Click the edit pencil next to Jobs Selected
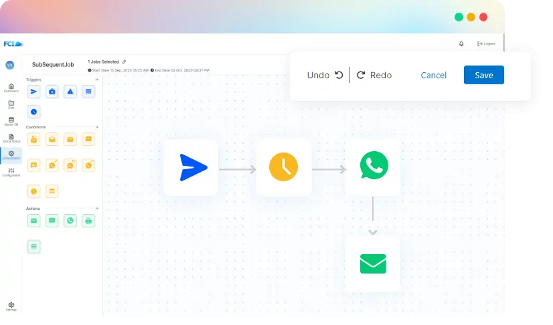 pos(124,62)
